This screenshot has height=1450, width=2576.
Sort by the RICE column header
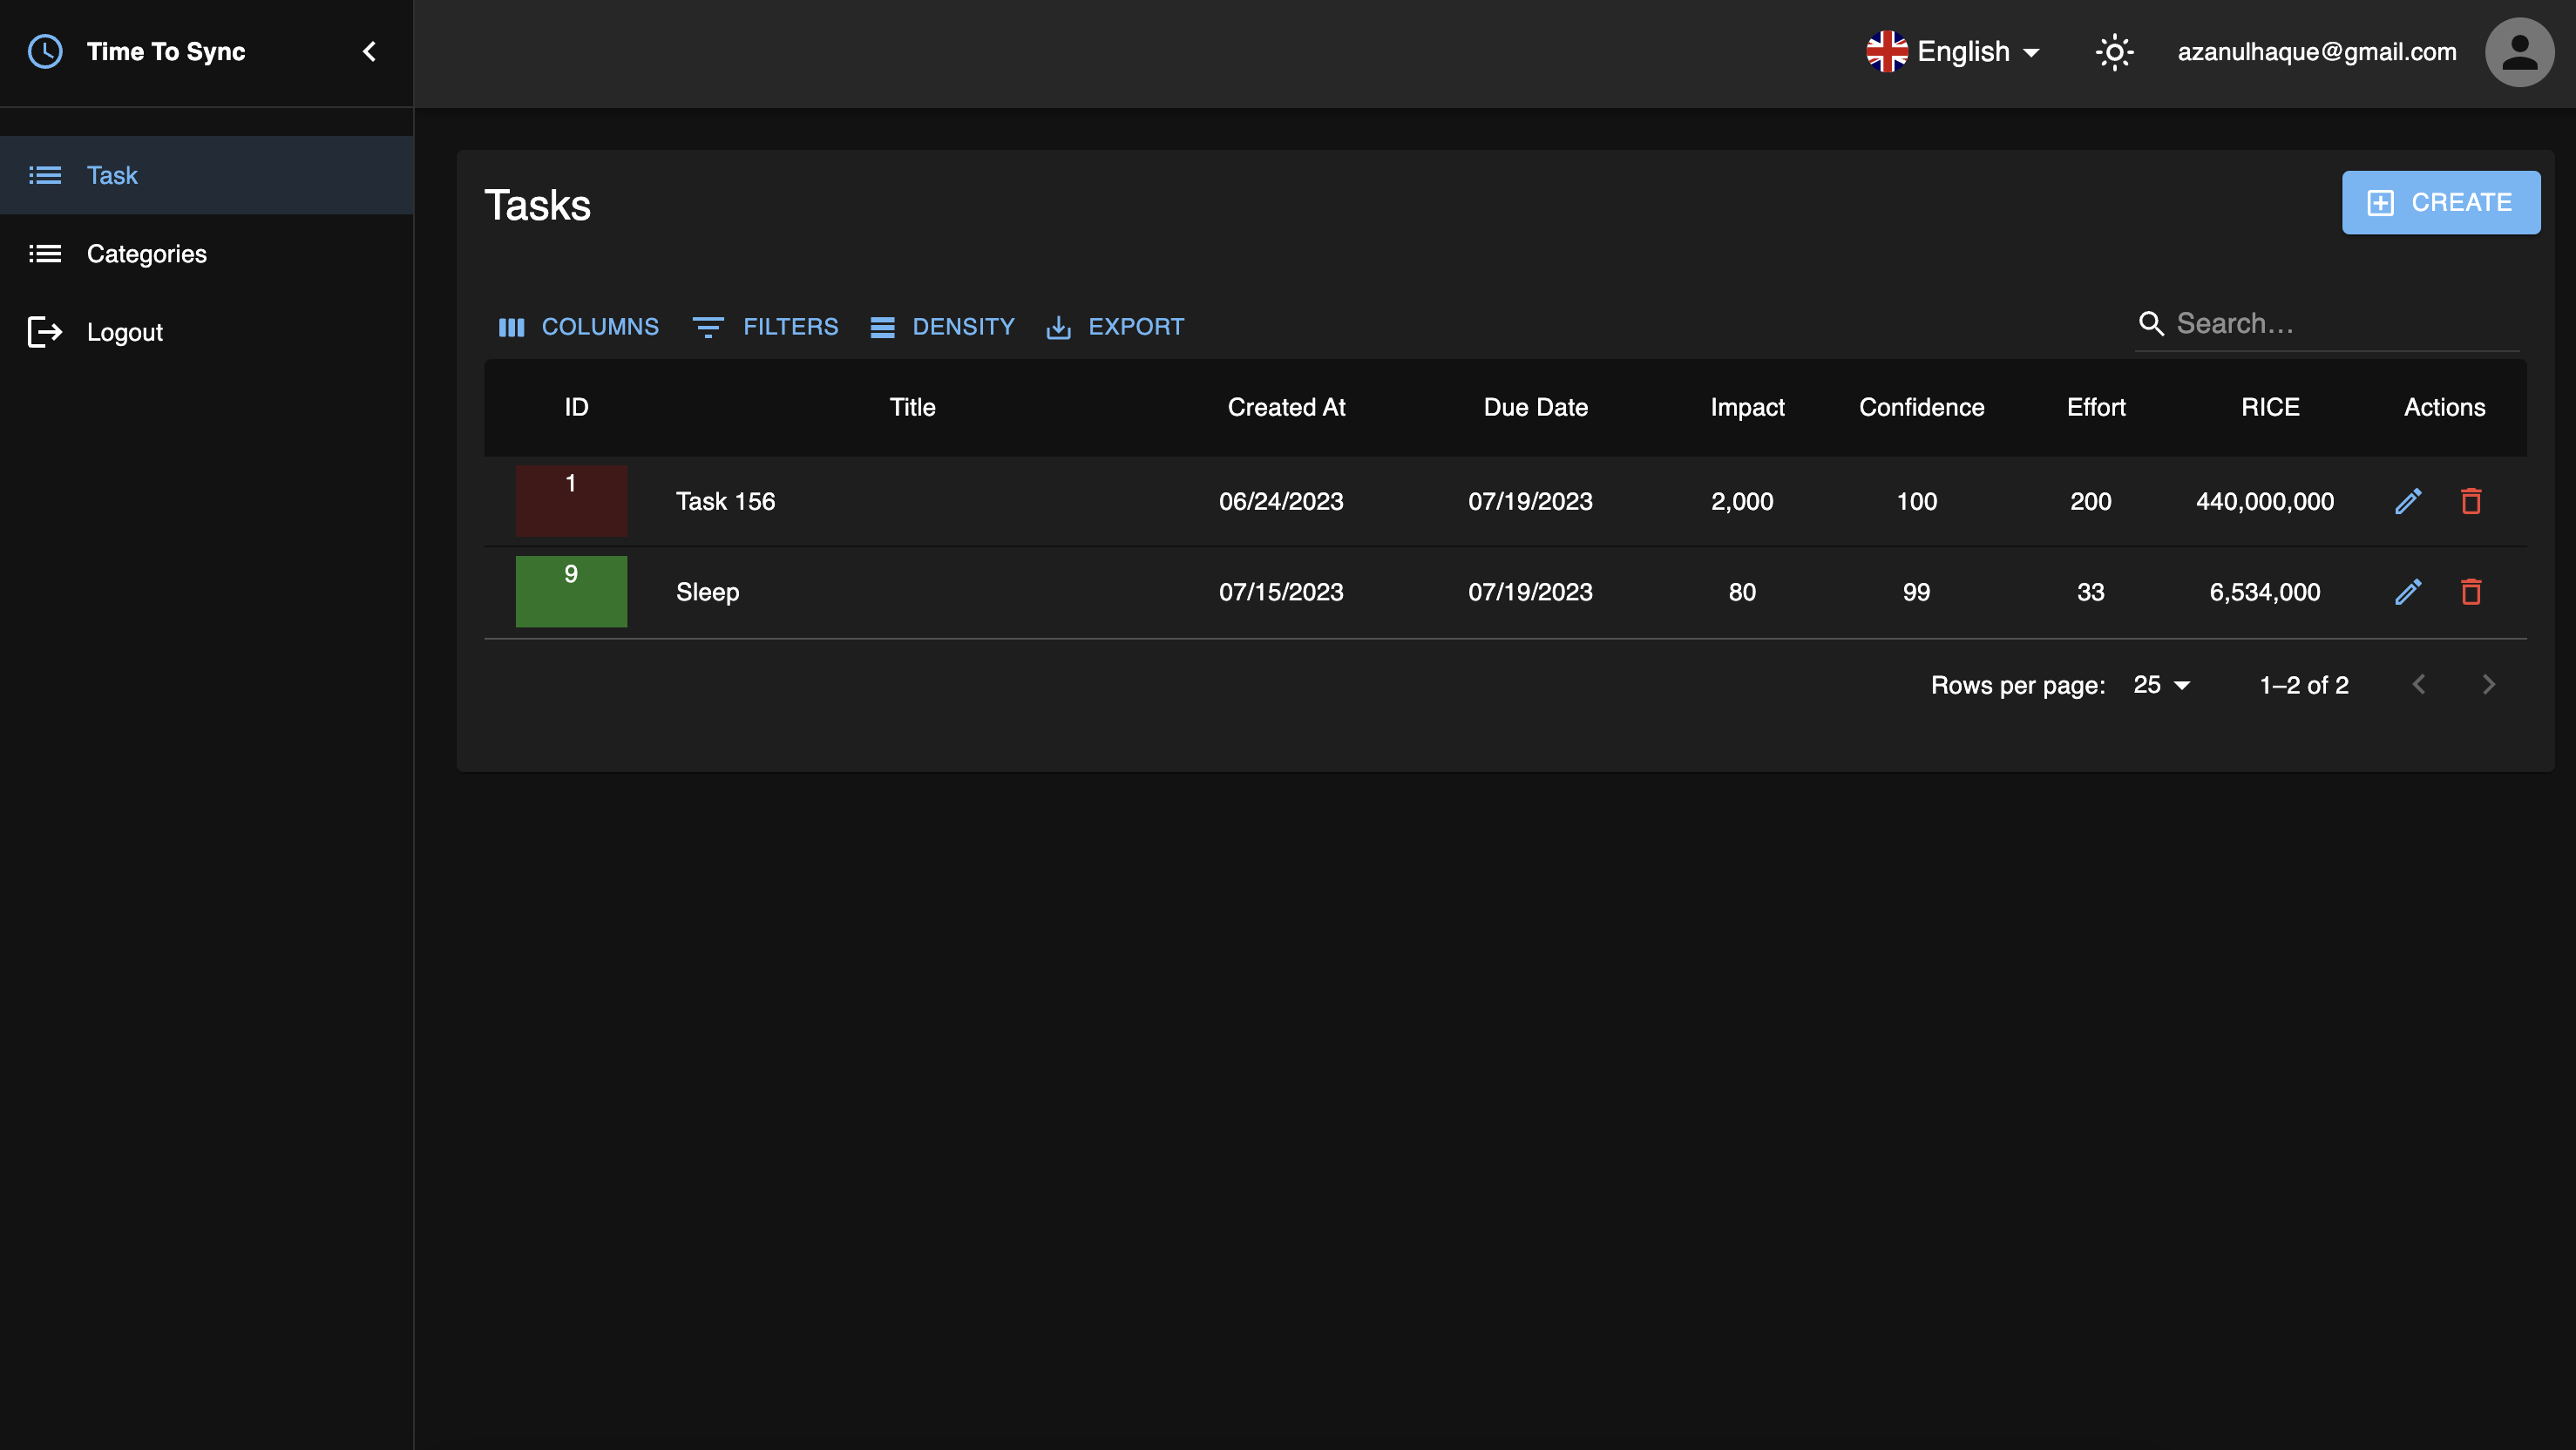[2270, 408]
